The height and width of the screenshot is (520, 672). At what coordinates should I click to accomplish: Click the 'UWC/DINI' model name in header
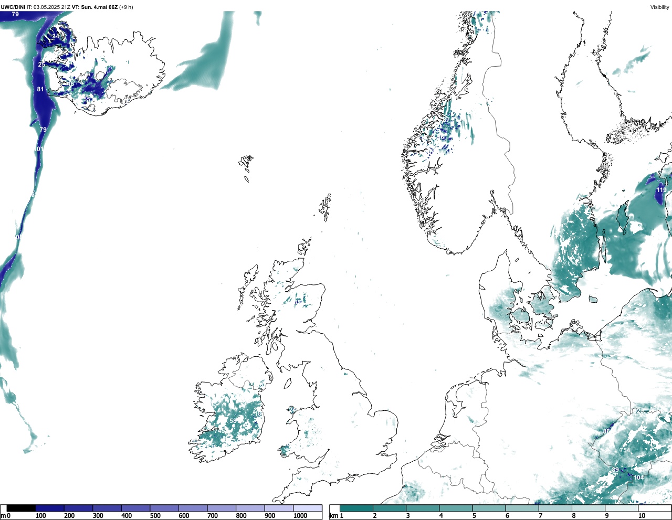(x=13, y=7)
